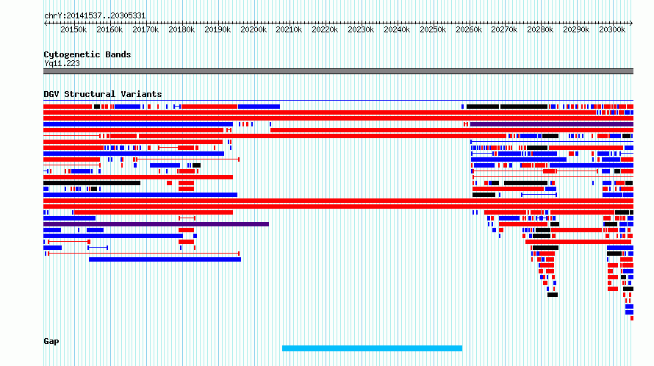Click the 20230k ruler tick label
654x366 pixels.
point(361,29)
